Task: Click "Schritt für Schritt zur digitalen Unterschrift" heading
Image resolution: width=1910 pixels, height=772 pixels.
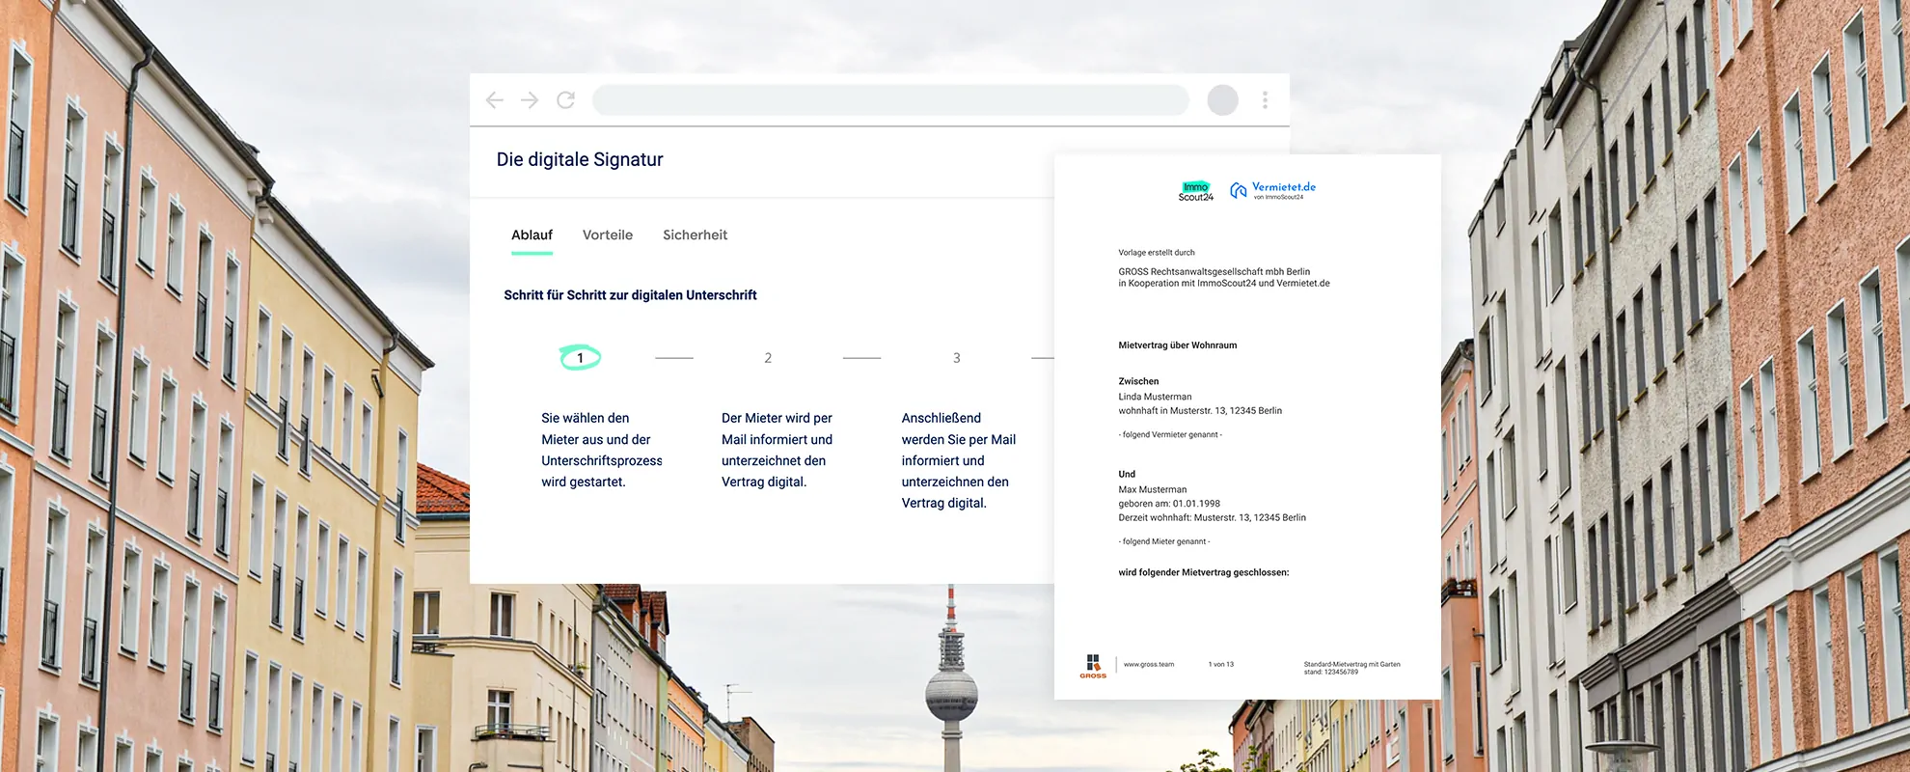Action: click(630, 295)
